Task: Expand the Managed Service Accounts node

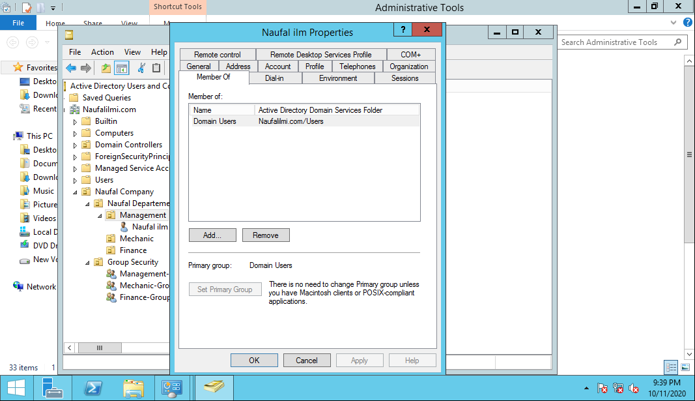Action: point(75,169)
